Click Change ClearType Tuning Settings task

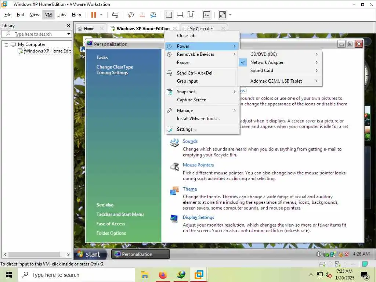[x=115, y=70]
